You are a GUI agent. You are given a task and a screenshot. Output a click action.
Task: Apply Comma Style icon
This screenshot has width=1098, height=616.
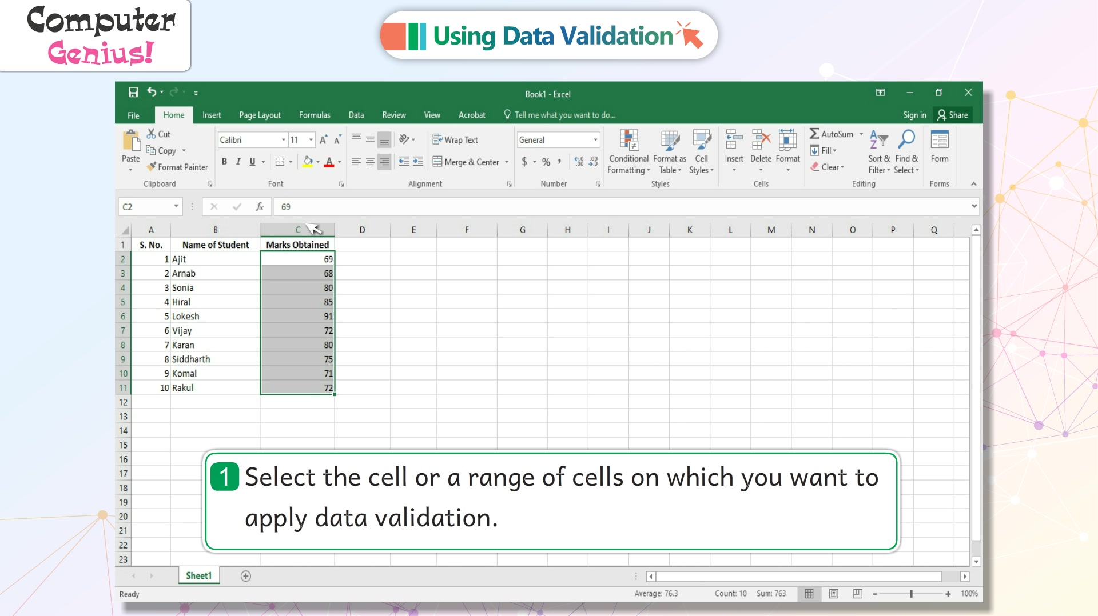(x=560, y=162)
